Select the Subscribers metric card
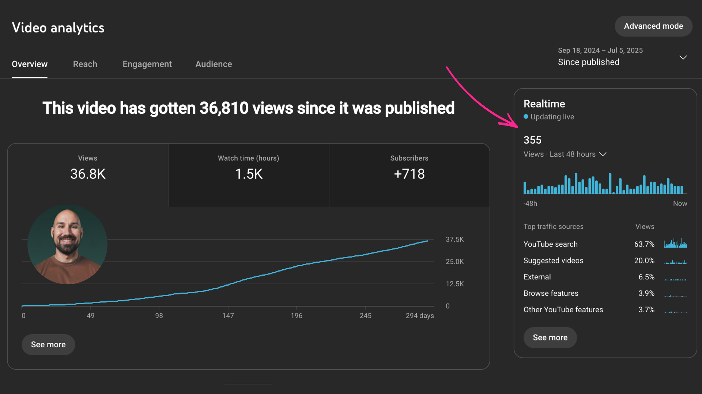The width and height of the screenshot is (702, 394). point(409,175)
